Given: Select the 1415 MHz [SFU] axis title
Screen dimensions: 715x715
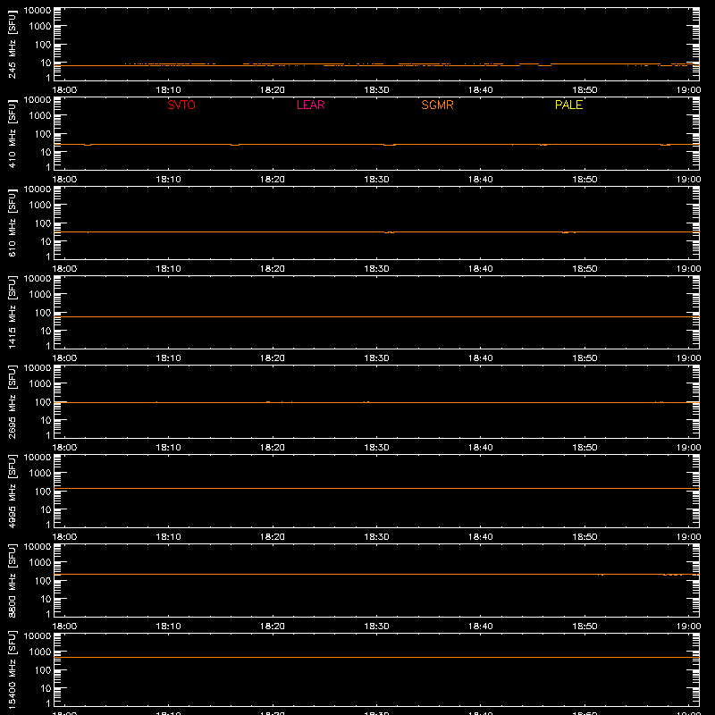Looking at the screenshot, I should [12, 312].
